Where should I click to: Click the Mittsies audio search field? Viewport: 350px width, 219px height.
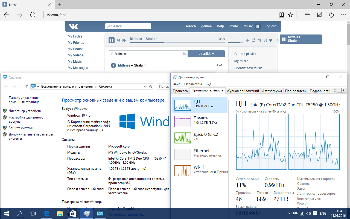tap(148, 54)
